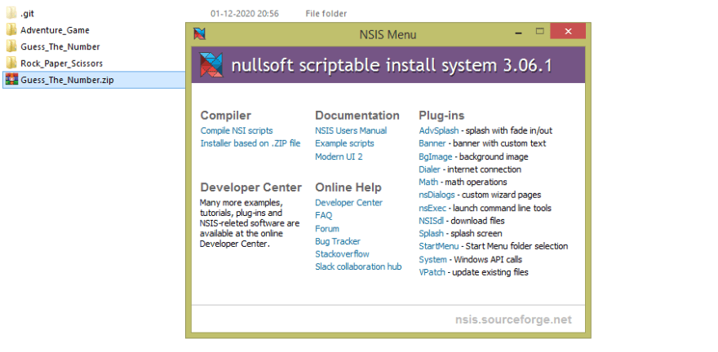Select Adventure_Game folder name
Image resolution: width=718 pixels, height=352 pixels.
click(55, 30)
